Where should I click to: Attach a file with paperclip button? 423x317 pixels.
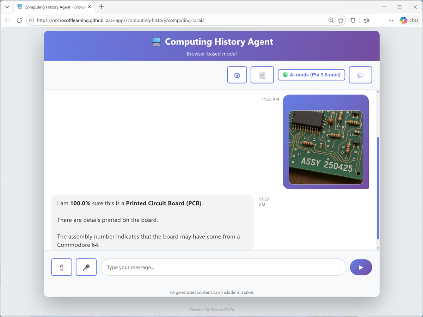62,267
